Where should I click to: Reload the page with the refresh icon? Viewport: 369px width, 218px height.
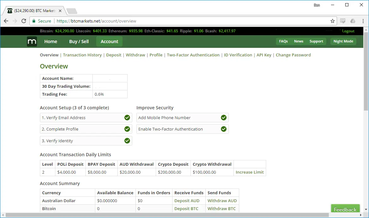[x=24, y=21]
